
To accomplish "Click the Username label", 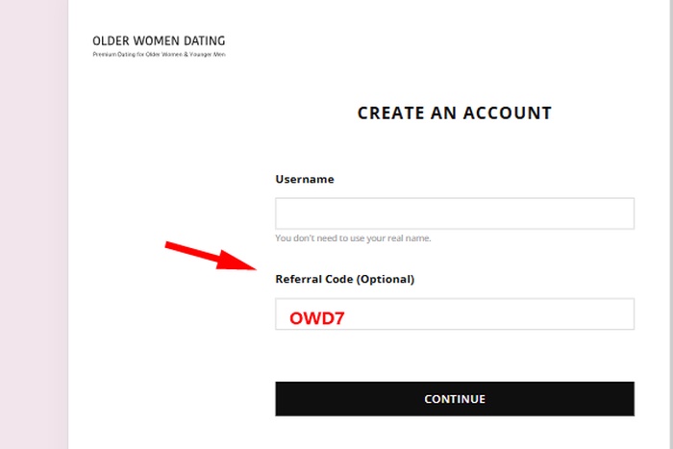I will 305,179.
